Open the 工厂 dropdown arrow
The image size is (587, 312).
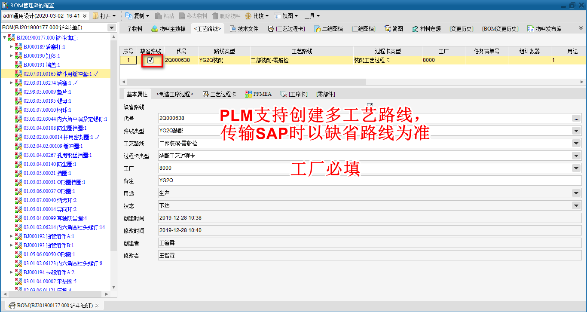click(x=576, y=168)
